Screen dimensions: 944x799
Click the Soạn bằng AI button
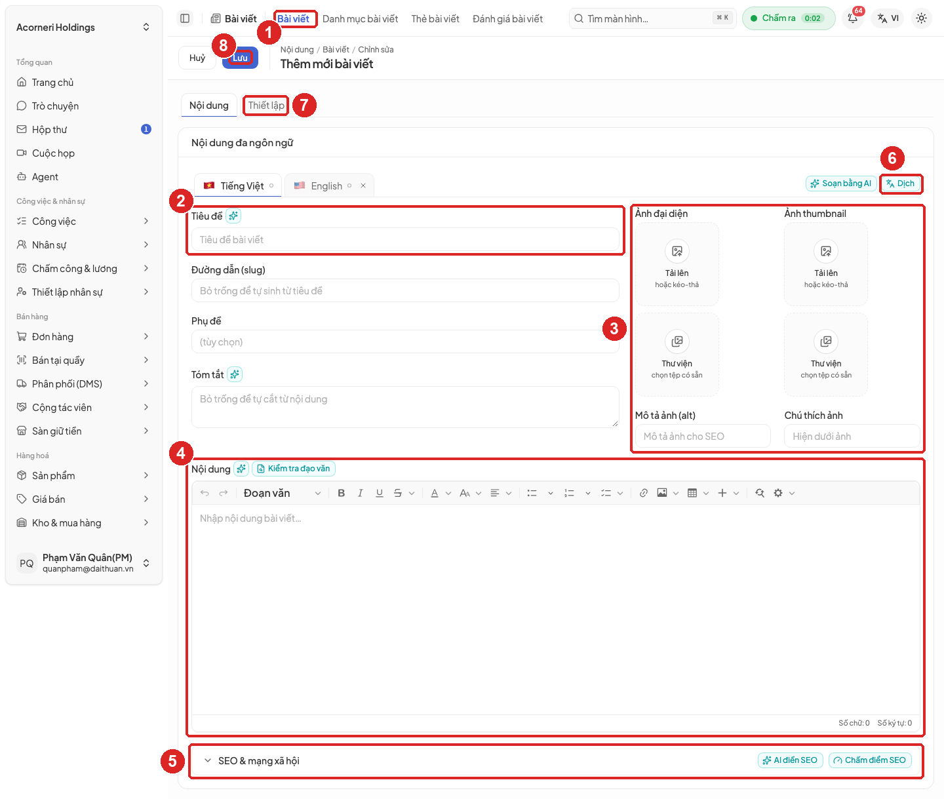click(841, 184)
